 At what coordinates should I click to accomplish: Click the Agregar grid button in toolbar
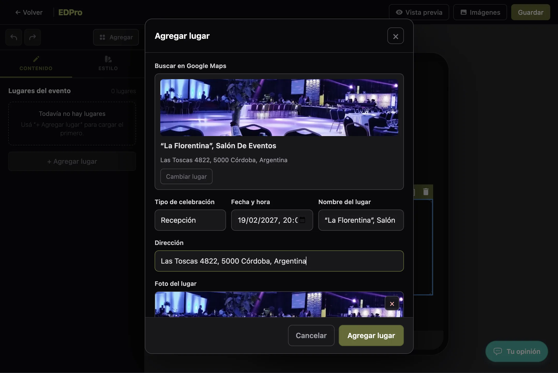(116, 37)
